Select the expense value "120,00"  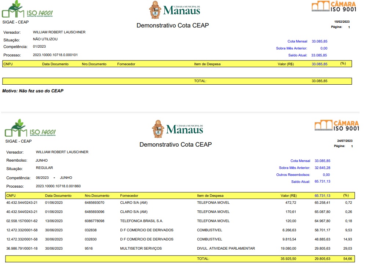(x=291, y=221)
